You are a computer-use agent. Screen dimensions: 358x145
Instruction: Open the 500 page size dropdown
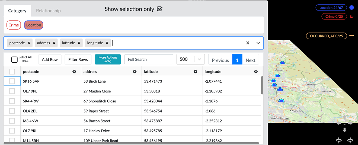(199, 59)
